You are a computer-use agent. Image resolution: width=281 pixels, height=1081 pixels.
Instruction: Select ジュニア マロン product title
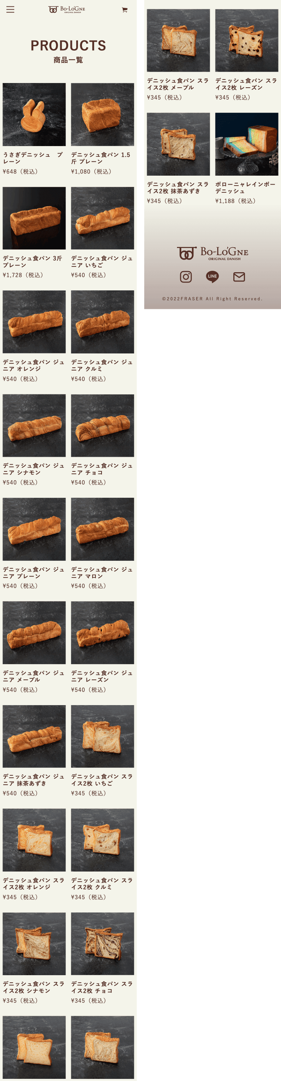pos(102,573)
